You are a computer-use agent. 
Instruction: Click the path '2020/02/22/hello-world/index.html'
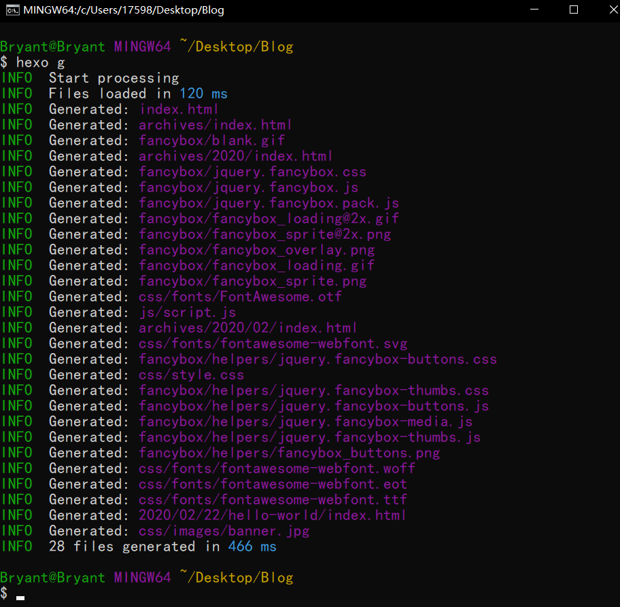click(x=273, y=515)
